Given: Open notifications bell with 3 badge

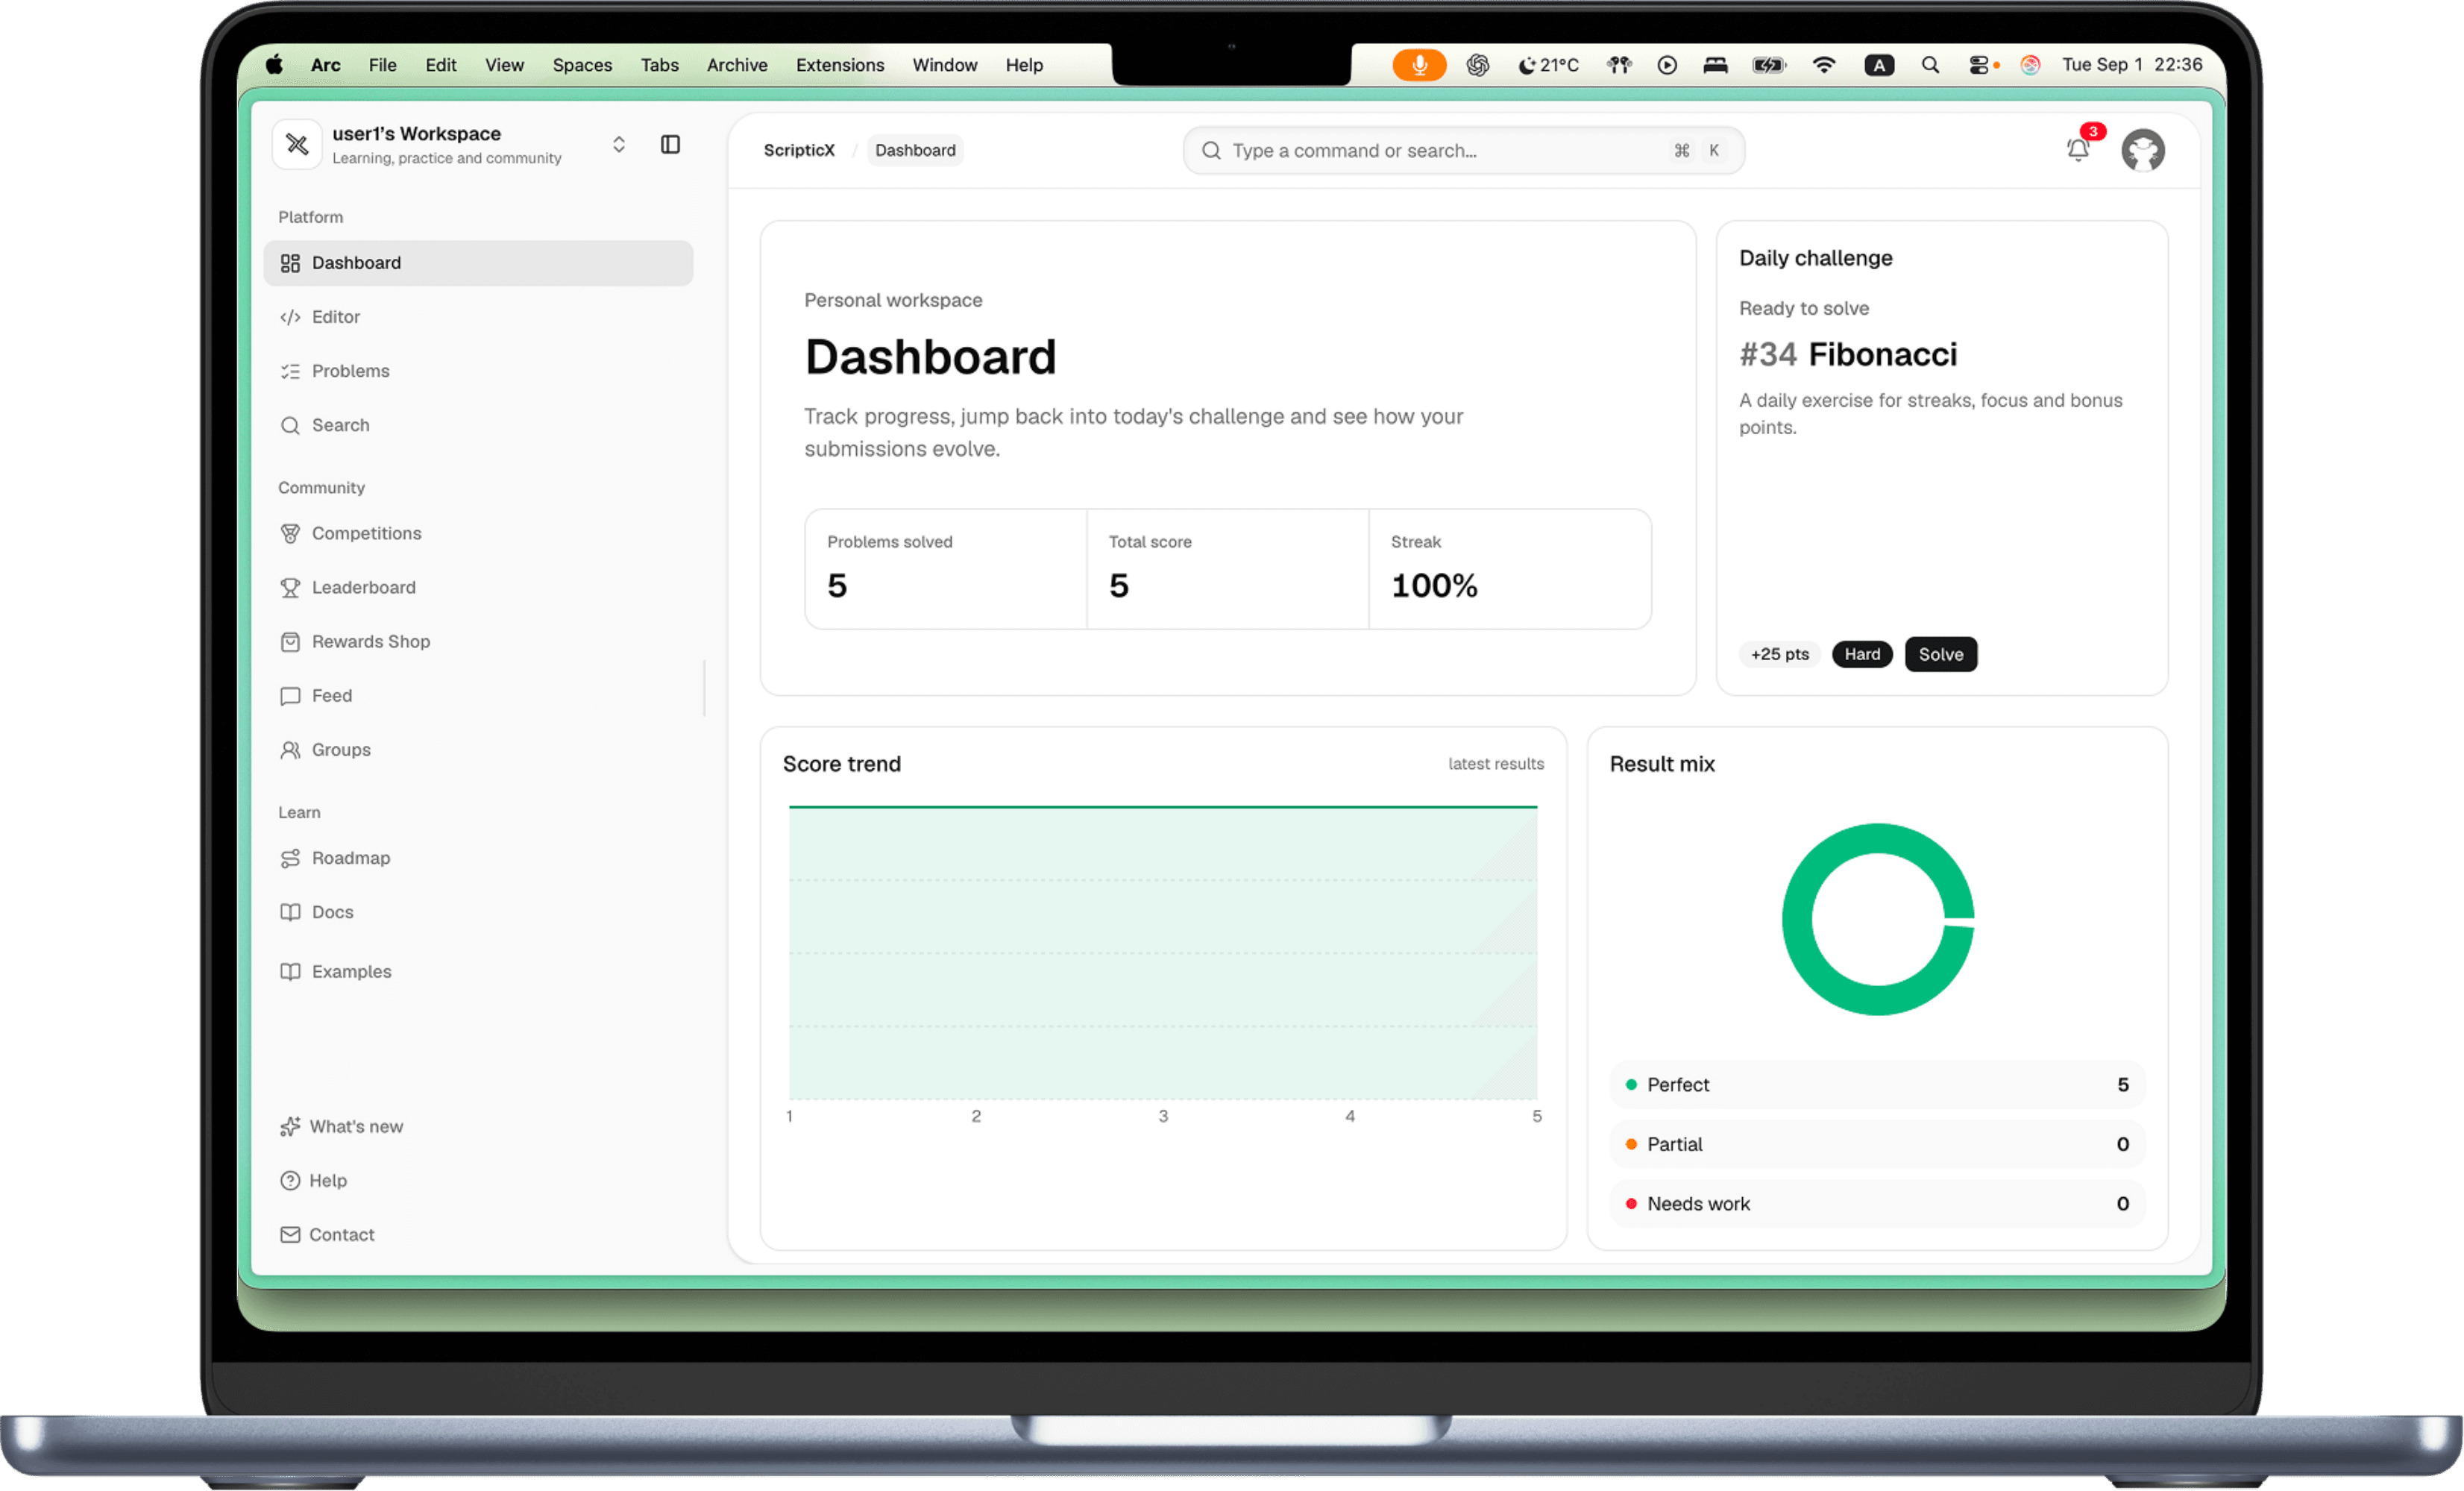Looking at the screenshot, I should coord(2078,150).
